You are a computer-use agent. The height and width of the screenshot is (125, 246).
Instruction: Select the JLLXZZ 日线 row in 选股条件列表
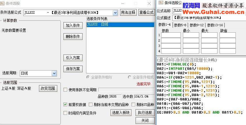click(120, 24)
